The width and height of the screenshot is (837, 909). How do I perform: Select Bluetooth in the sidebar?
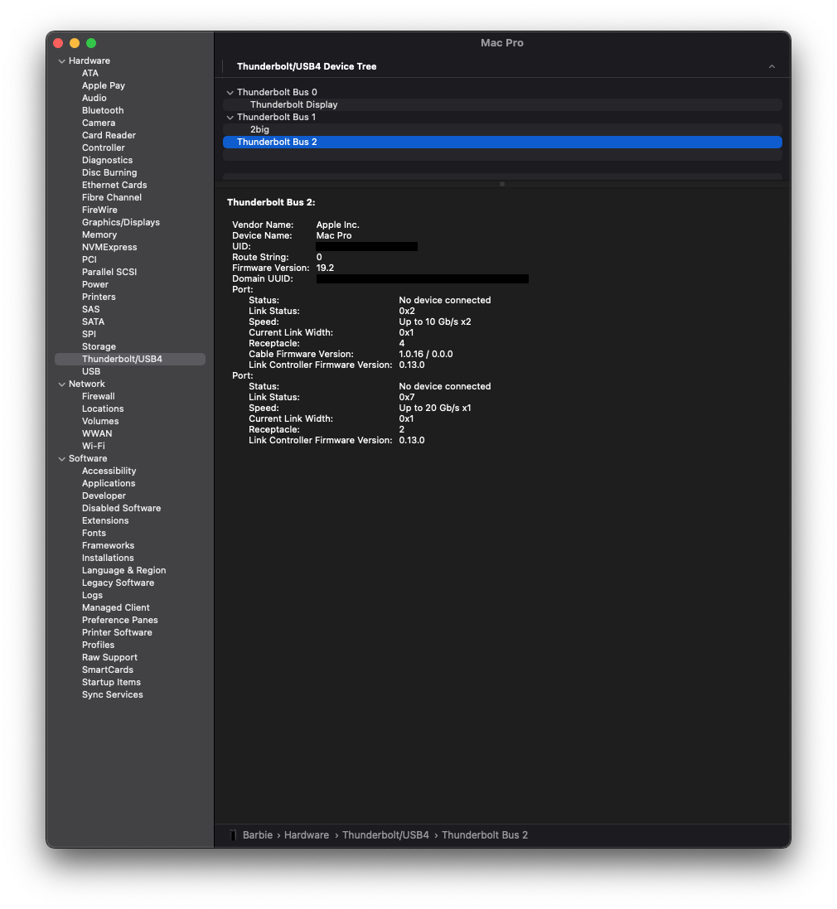point(103,111)
